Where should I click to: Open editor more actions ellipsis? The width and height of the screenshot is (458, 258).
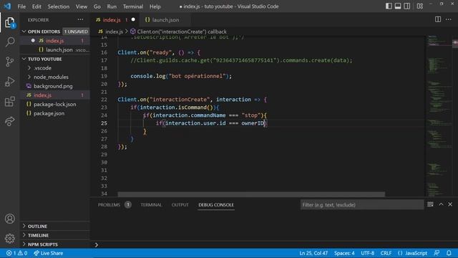click(449, 19)
